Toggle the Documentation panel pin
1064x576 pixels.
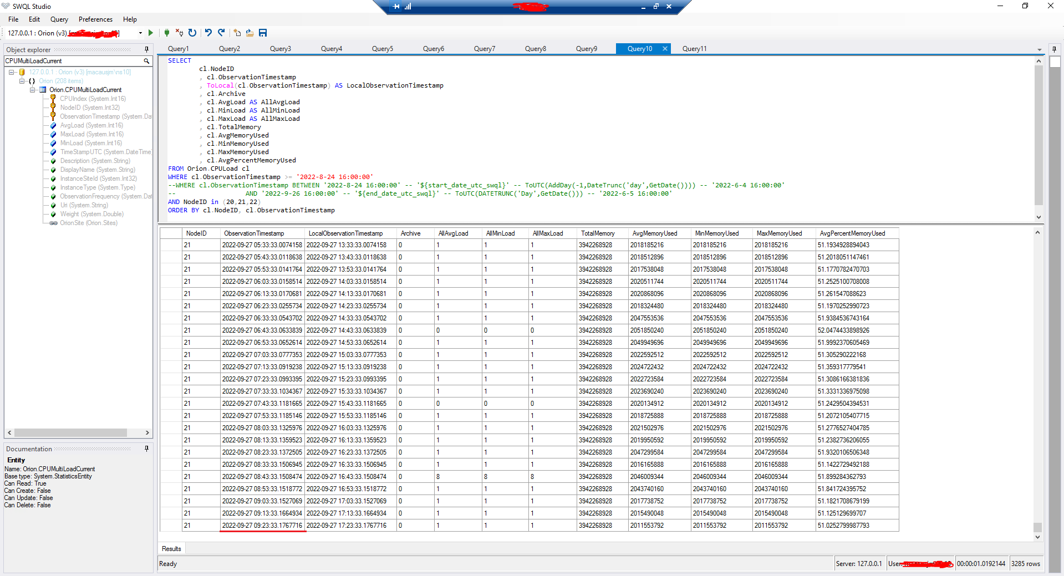coord(146,448)
